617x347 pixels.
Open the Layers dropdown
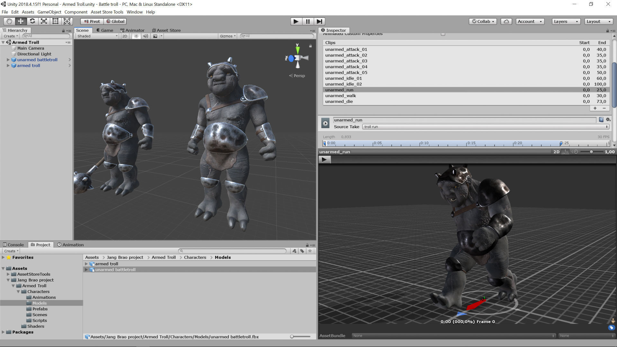[566, 21]
